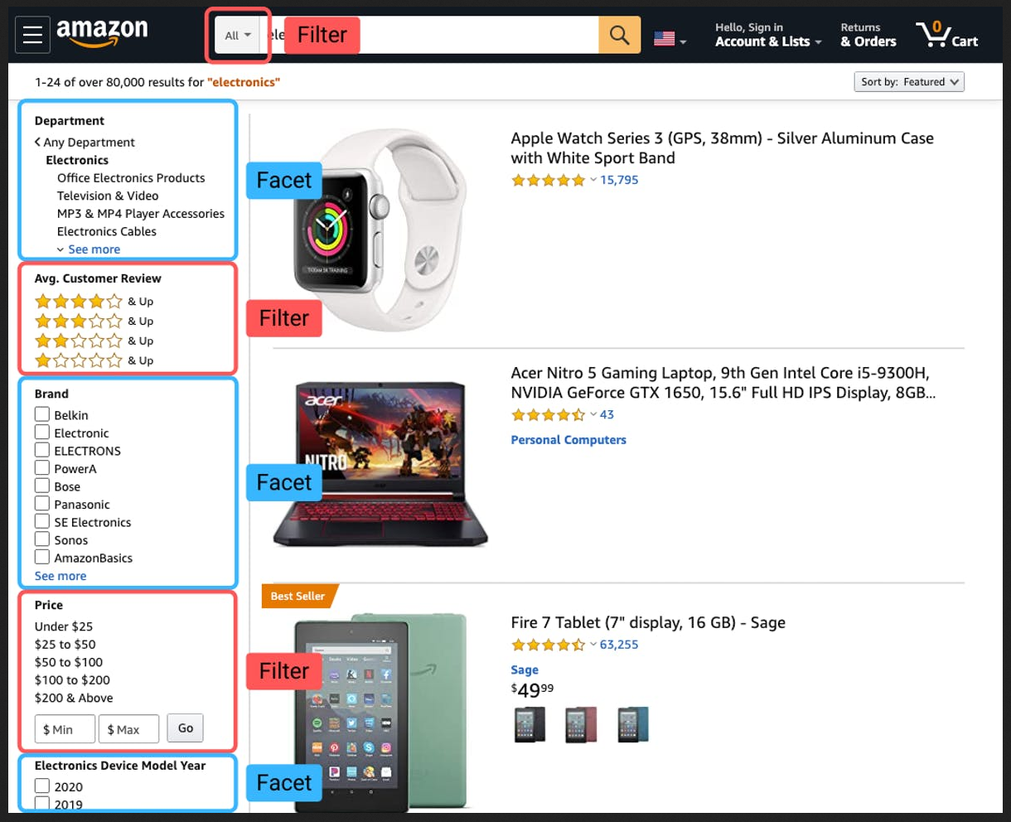This screenshot has width=1011, height=822.
Task: Open the Sort by Featured dropdown
Action: (909, 82)
